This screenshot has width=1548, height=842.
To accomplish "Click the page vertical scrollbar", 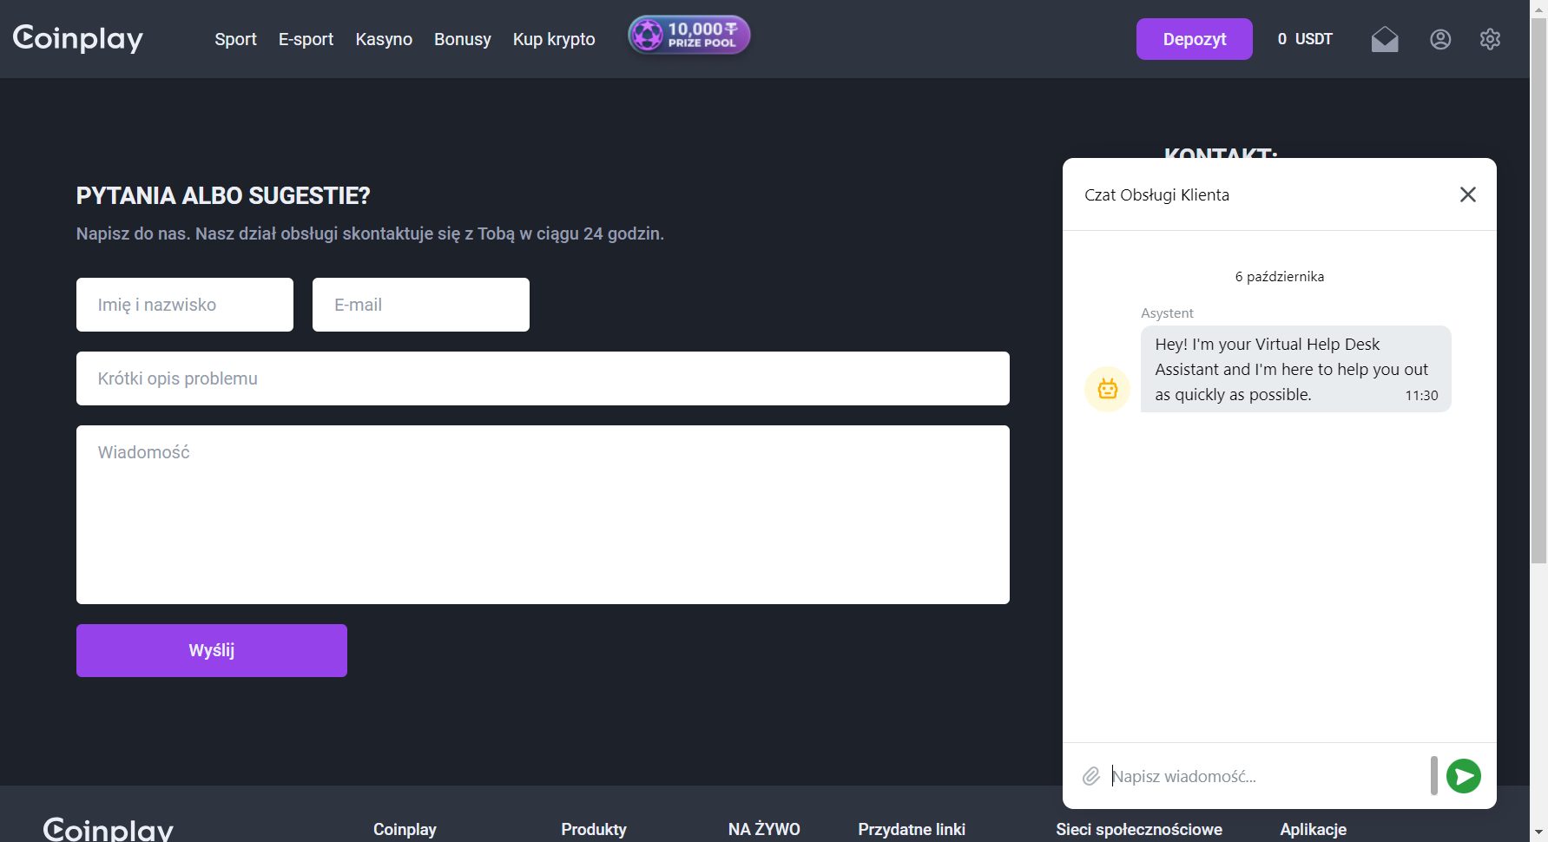I will point(1538,291).
